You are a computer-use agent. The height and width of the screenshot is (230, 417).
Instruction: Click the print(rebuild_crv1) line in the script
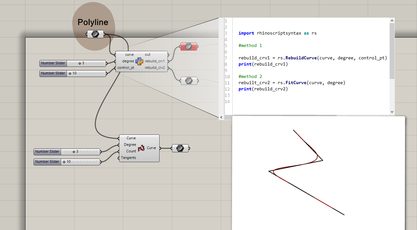(x=263, y=64)
